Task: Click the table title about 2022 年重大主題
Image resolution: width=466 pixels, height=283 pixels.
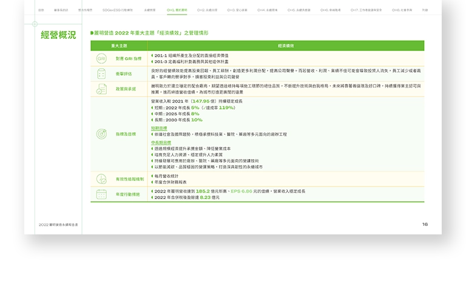Action: (x=149, y=33)
